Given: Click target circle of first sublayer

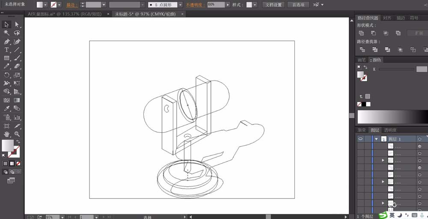Looking at the screenshot, I should coord(419,146).
